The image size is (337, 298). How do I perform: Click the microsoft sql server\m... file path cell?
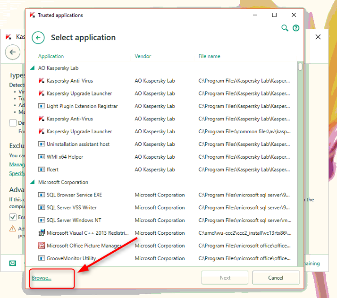245,220
